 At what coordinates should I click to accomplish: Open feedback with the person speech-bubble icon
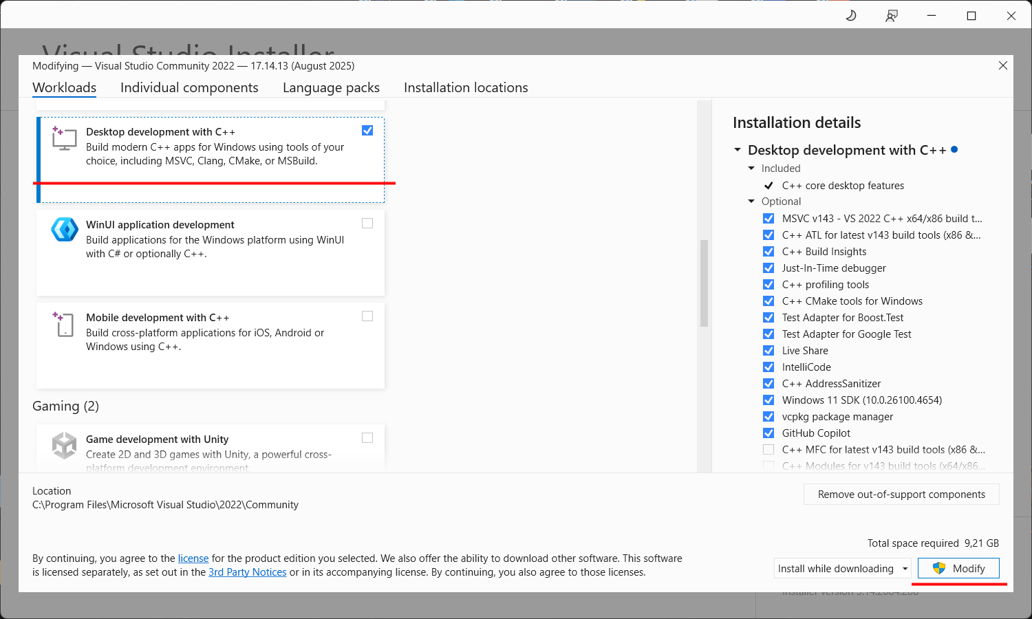(891, 15)
